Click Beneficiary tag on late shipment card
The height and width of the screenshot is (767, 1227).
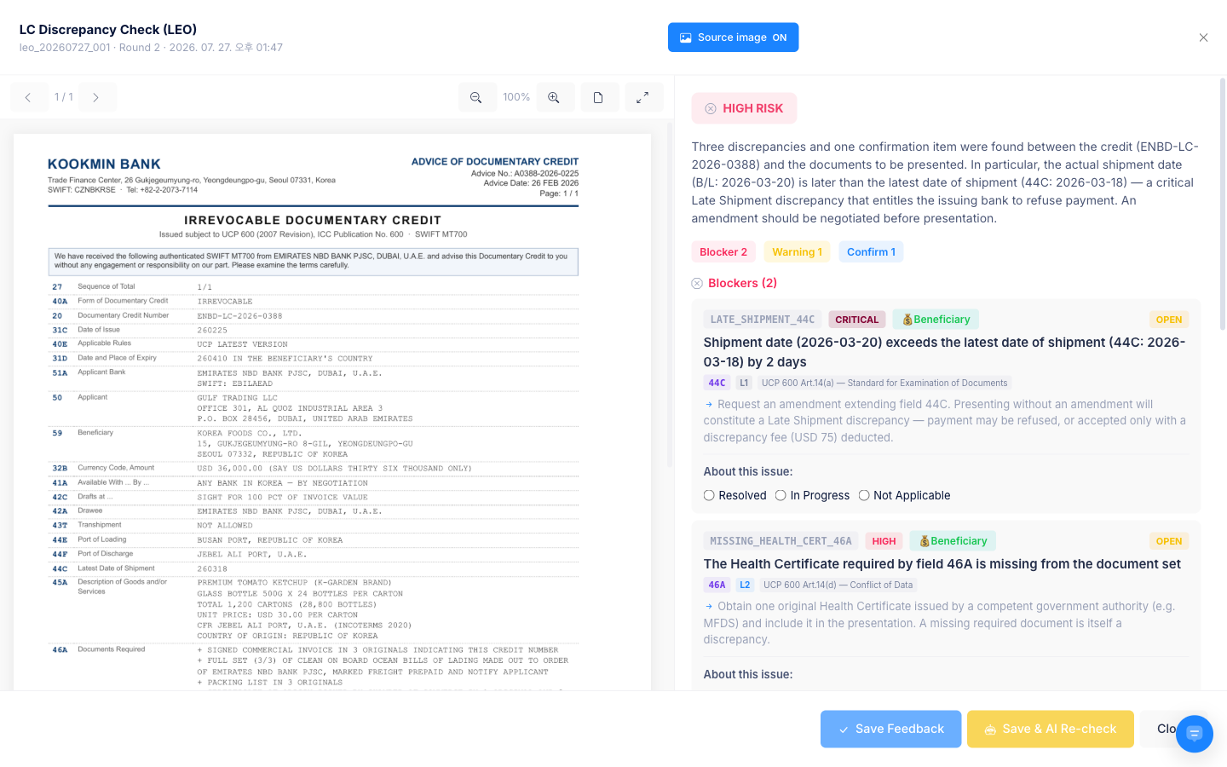point(936,320)
